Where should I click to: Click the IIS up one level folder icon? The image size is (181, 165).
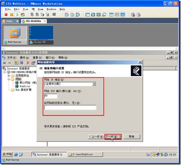tap(16, 63)
